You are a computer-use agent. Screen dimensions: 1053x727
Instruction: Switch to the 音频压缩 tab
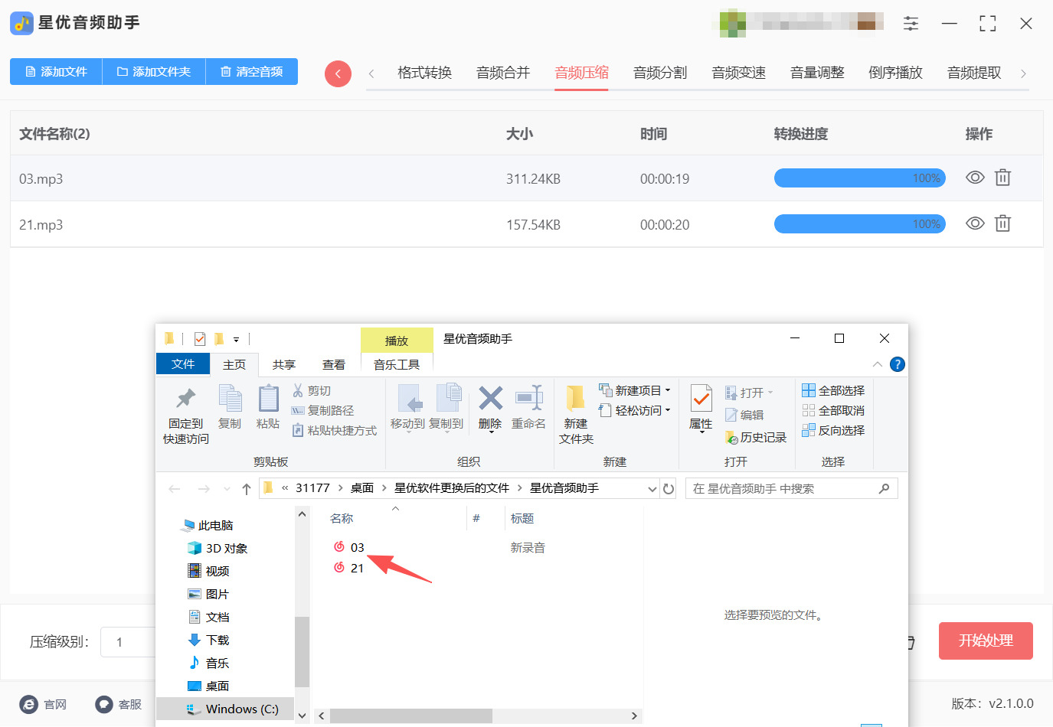coord(581,73)
